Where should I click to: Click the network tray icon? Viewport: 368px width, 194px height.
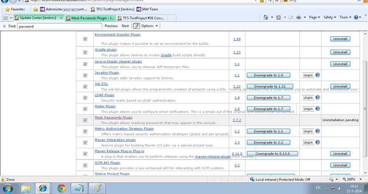tap(333, 188)
